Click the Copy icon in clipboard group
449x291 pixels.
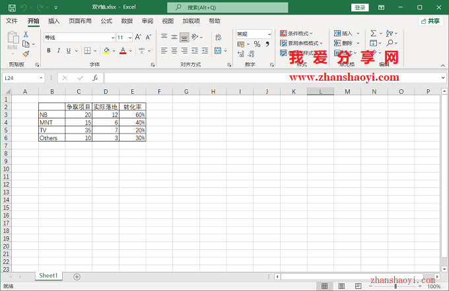26,44
